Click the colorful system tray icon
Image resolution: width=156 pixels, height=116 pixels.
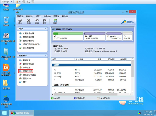click(x=139, y=113)
